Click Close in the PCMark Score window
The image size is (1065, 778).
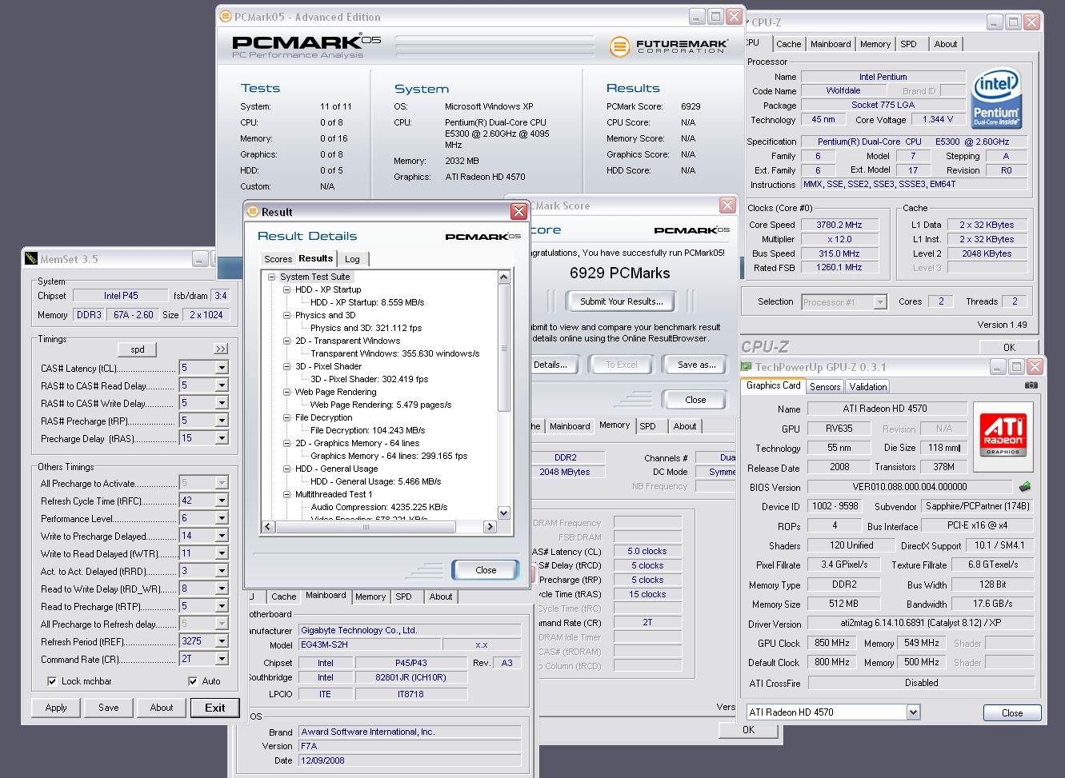coord(695,400)
